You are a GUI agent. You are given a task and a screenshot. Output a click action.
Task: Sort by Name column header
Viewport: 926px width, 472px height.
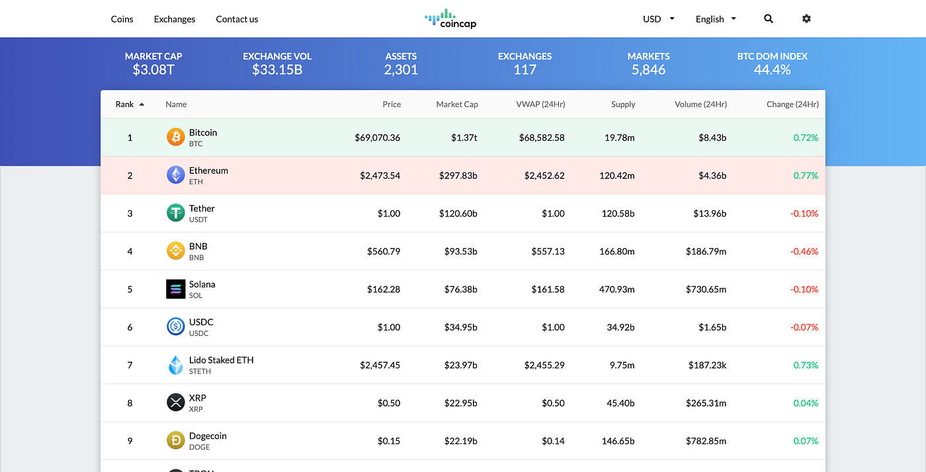pyautogui.click(x=176, y=104)
